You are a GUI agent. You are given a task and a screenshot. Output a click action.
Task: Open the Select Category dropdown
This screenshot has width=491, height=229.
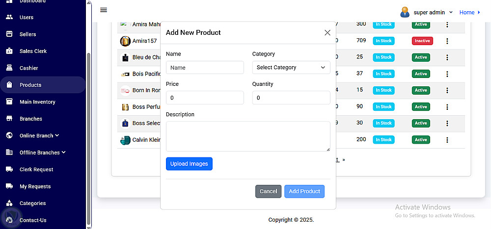pos(291,68)
